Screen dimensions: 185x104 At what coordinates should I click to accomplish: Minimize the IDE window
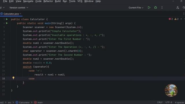173,1
